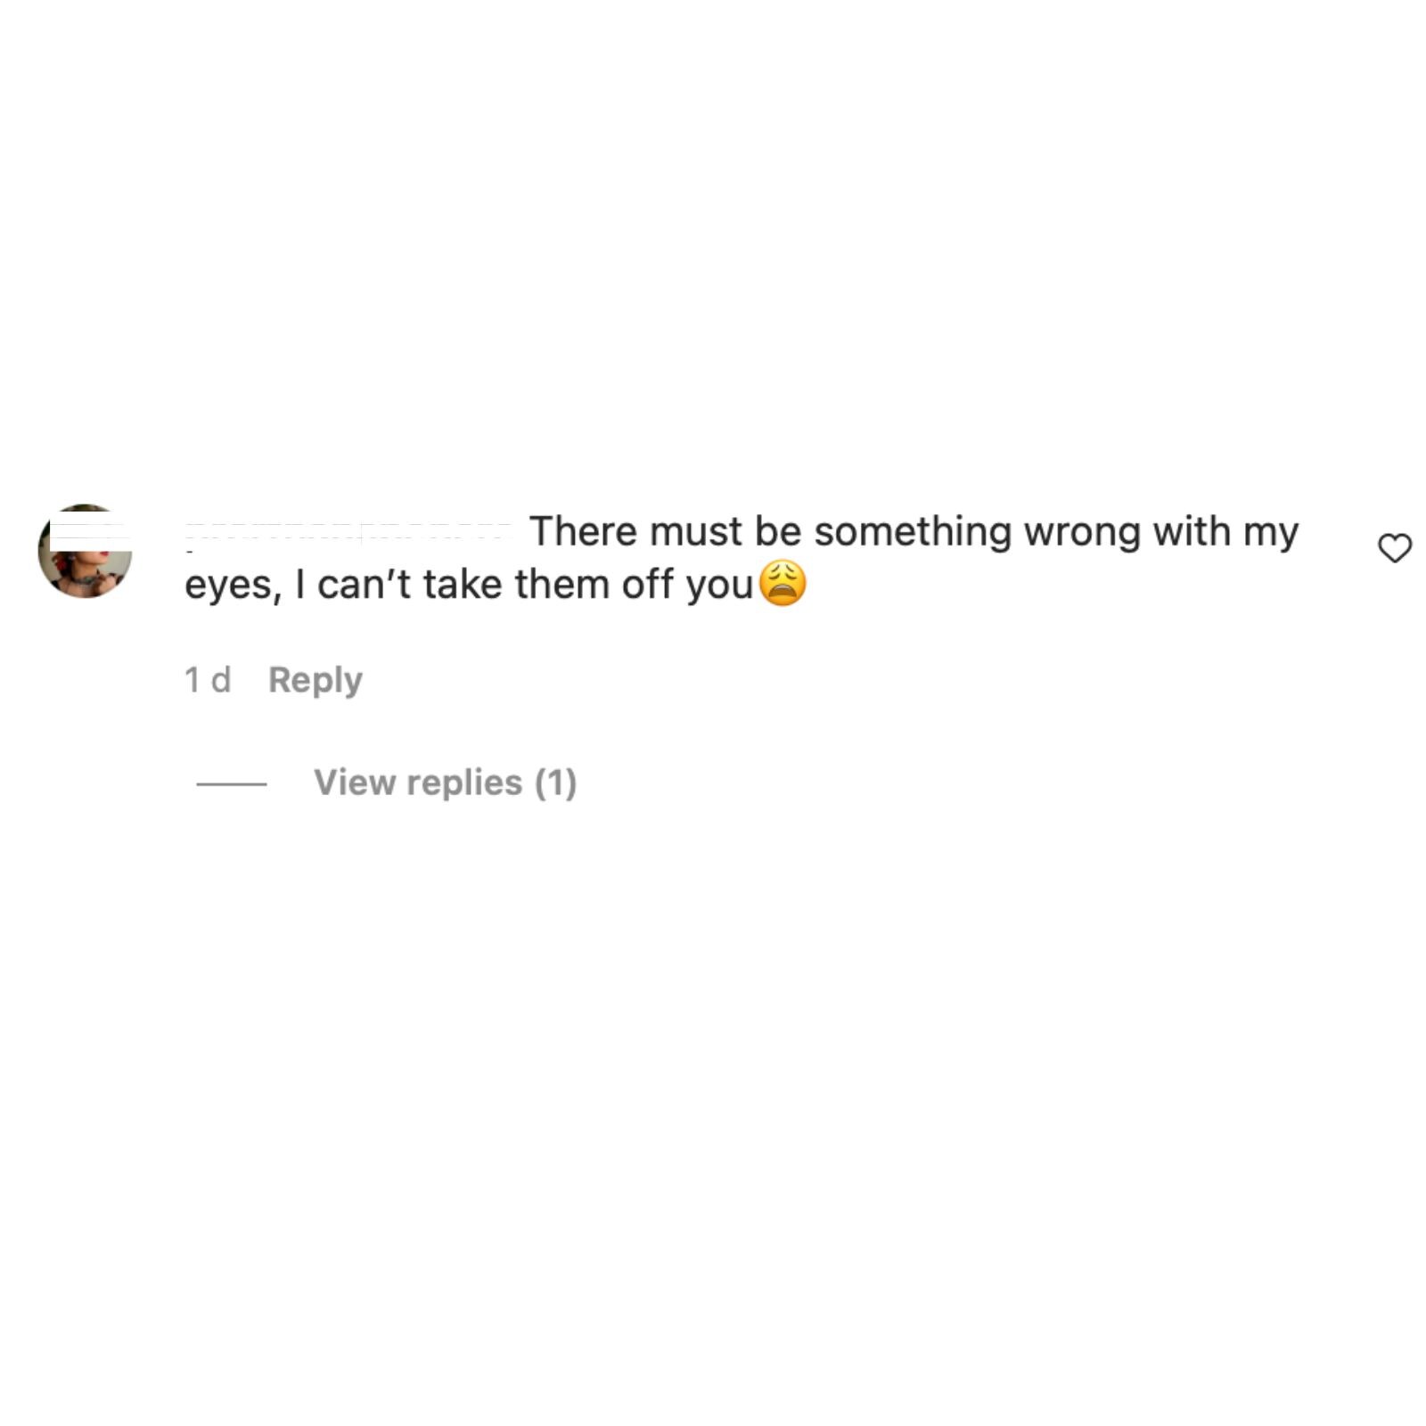Click the weary face emoji
Viewport: 1426px width, 1426px height.
tap(782, 584)
